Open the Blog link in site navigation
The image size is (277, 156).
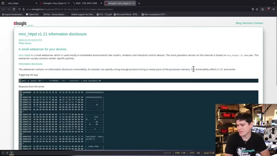[x=238, y=23]
